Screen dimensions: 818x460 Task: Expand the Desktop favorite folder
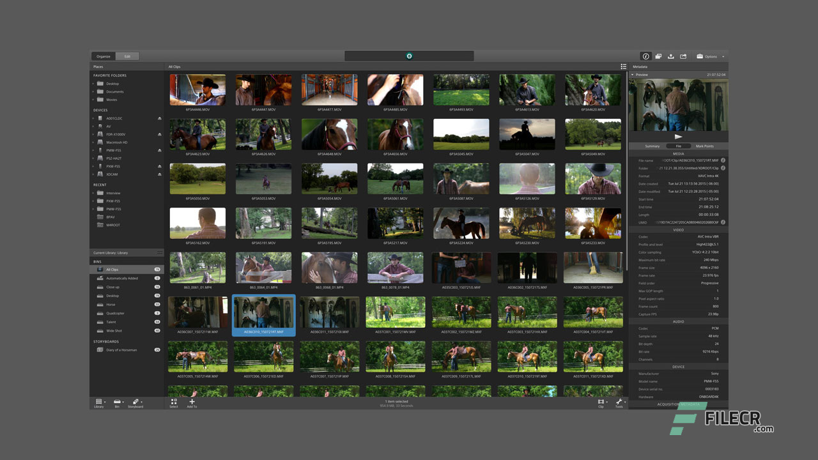[x=93, y=84]
